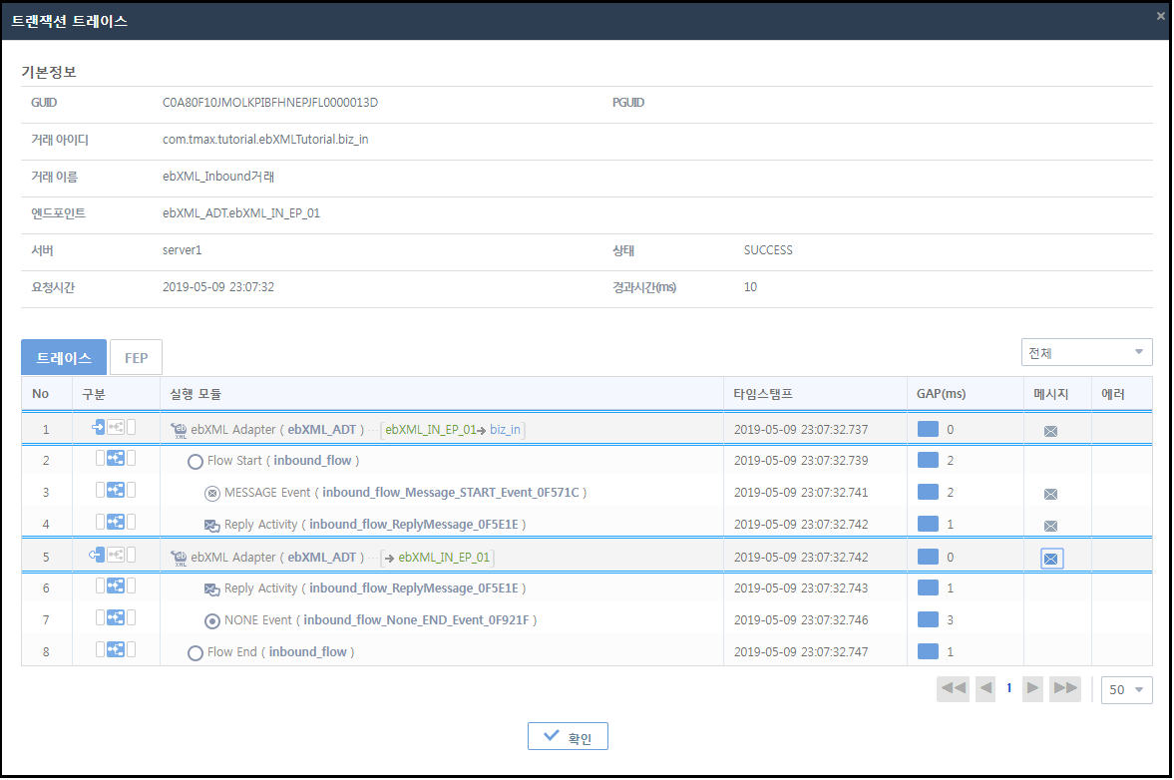Open message envelope icon in row 3

tap(1050, 494)
